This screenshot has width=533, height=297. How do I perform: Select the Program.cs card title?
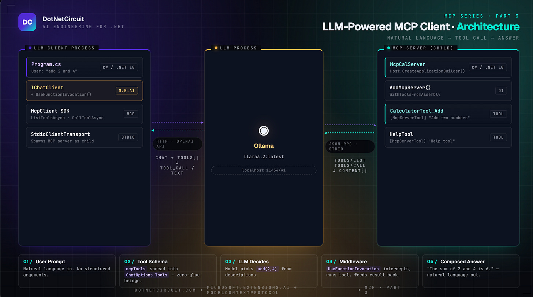tap(46, 64)
